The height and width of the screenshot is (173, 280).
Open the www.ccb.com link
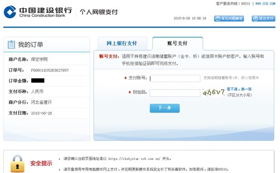point(265,4)
